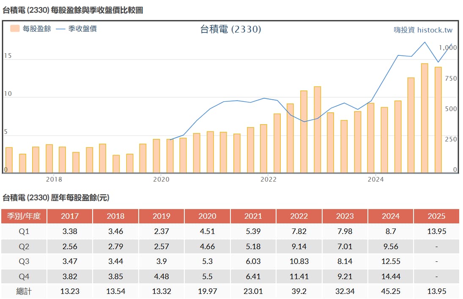Click the last bar at the chart's right edge
Image resolution: width=463 pixels, height=299 pixels.
(438, 120)
